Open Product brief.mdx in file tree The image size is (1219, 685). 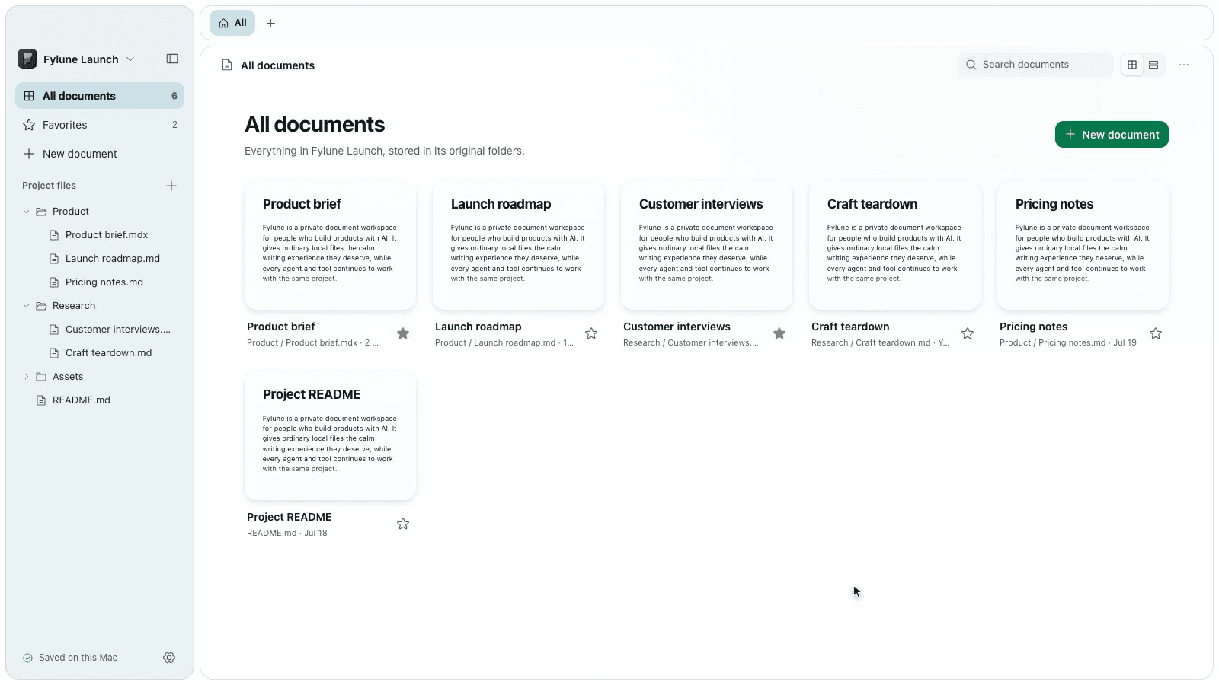point(107,235)
